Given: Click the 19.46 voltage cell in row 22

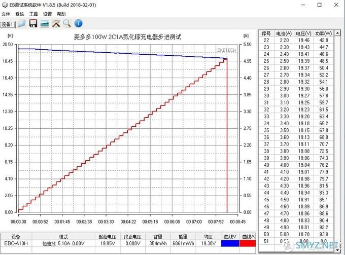Looking at the screenshot, I should click(x=304, y=40).
